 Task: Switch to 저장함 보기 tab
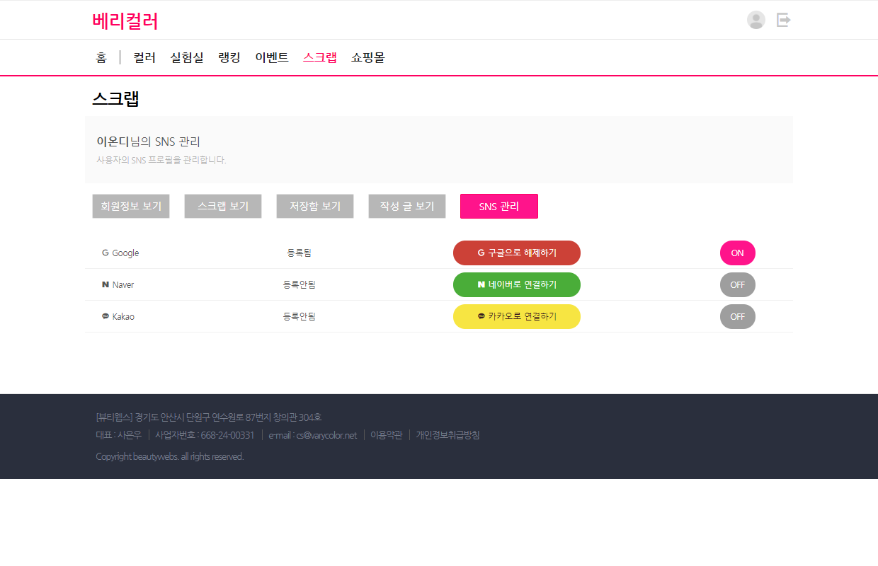point(315,207)
